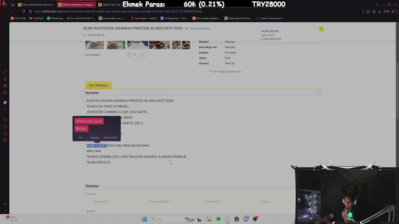Switch to Satılık Özel Yap tab

tap(109, 5)
